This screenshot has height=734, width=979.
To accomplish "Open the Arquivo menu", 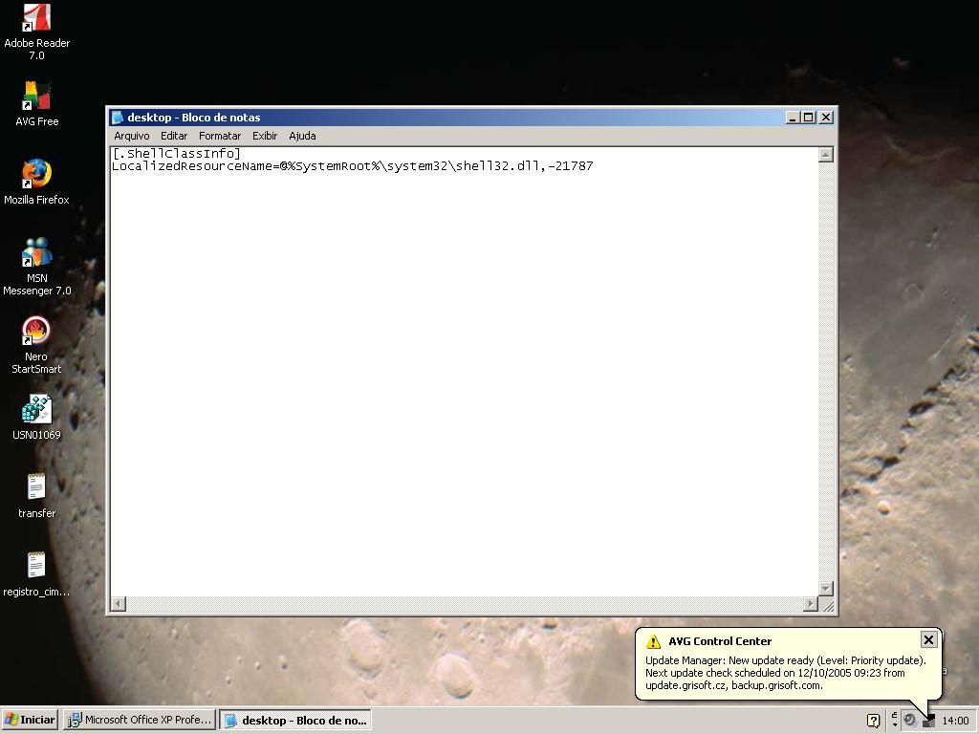I will (132, 136).
